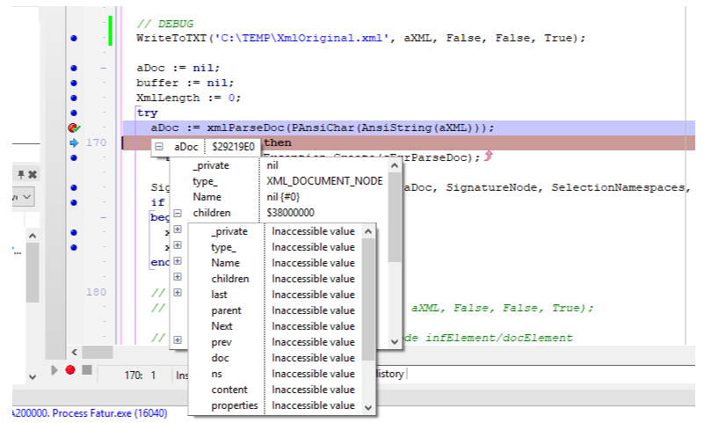The image size is (704, 423).
Task: Click the editor horizontal scroll left arrow
Action: pyautogui.click(x=75, y=353)
